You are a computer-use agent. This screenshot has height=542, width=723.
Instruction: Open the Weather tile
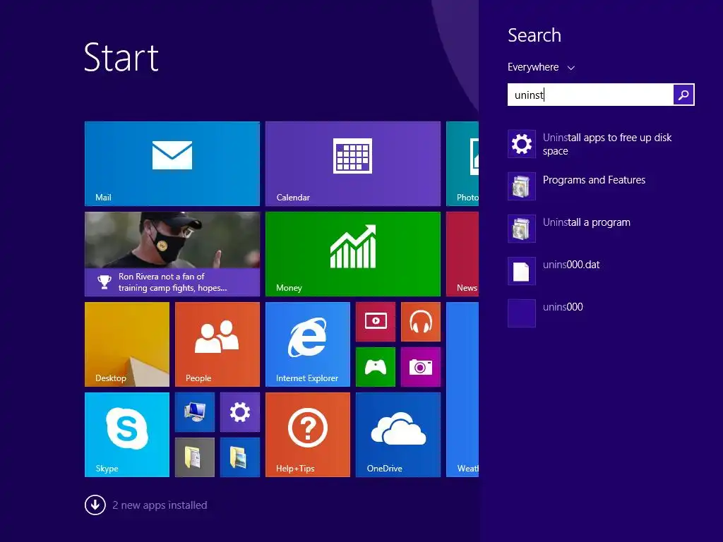[462, 390]
